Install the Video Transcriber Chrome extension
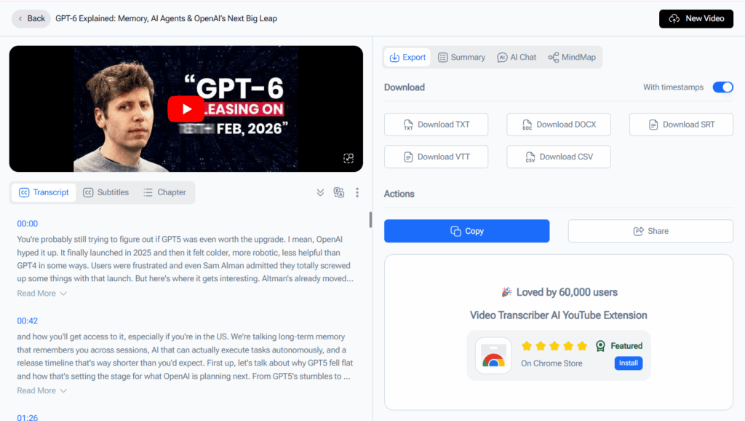The image size is (745, 421). 628,363
